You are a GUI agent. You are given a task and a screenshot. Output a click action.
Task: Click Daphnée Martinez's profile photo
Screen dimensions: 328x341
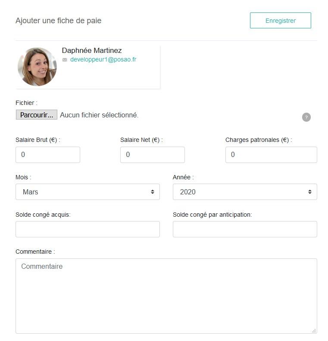pyautogui.click(x=37, y=67)
